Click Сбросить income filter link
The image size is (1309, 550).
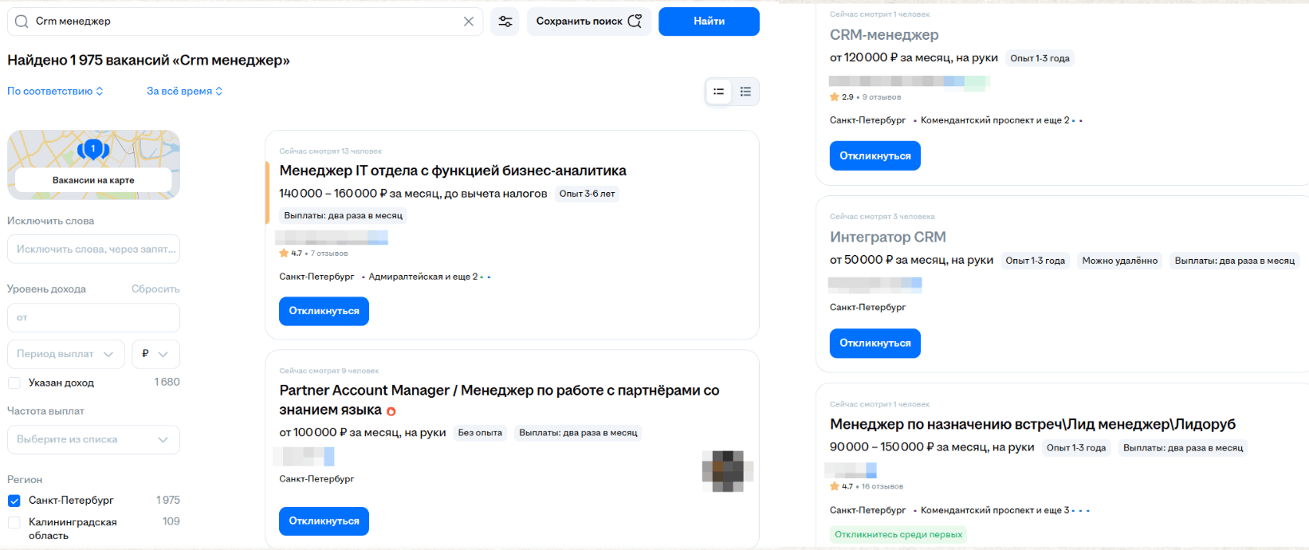pyautogui.click(x=155, y=289)
